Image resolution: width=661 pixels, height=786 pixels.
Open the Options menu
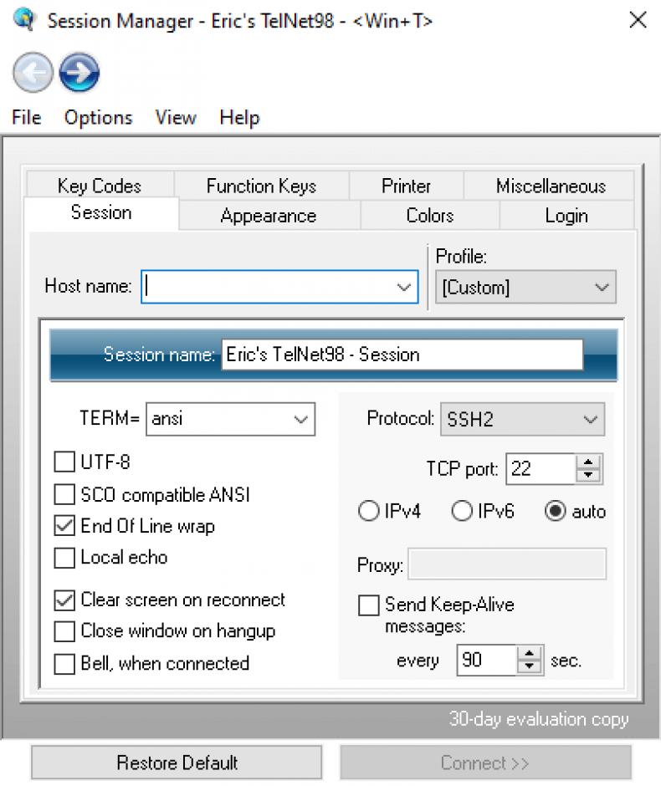pos(98,117)
